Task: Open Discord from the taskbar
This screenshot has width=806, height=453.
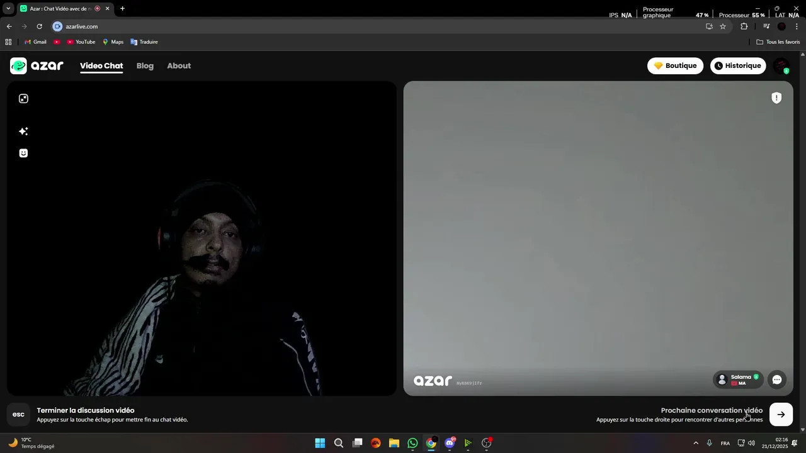Action: pyautogui.click(x=450, y=443)
